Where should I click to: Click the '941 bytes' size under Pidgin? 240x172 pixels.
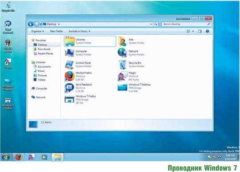click(x=134, y=80)
